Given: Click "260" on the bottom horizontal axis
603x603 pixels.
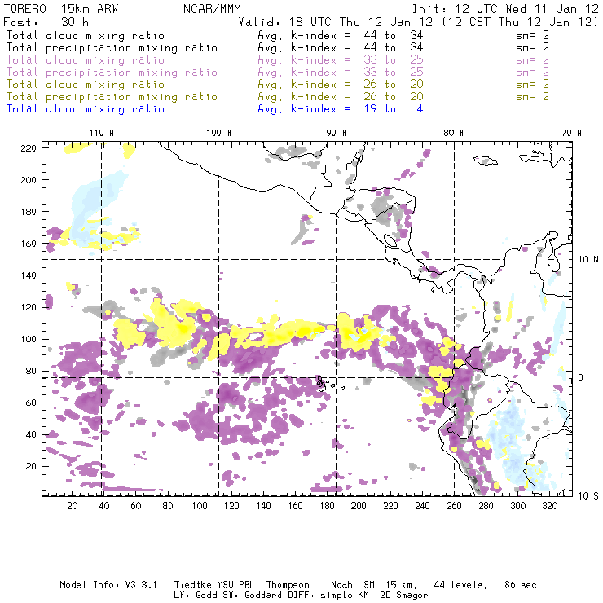Looking at the screenshot, I should coord(454,506).
